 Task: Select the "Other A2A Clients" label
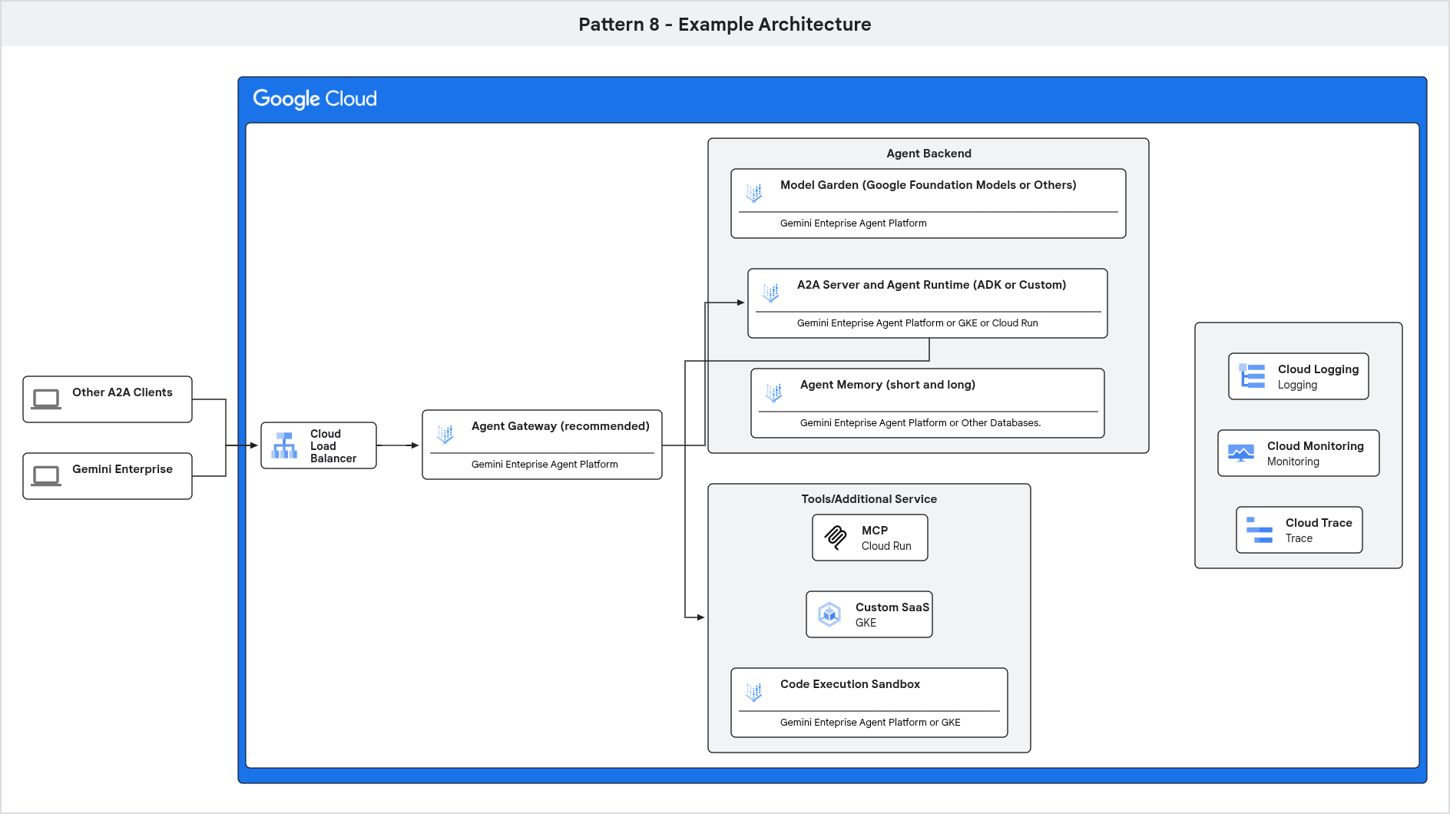coord(122,392)
